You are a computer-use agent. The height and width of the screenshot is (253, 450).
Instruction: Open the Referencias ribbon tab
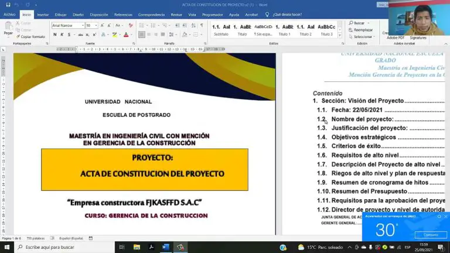click(x=123, y=14)
